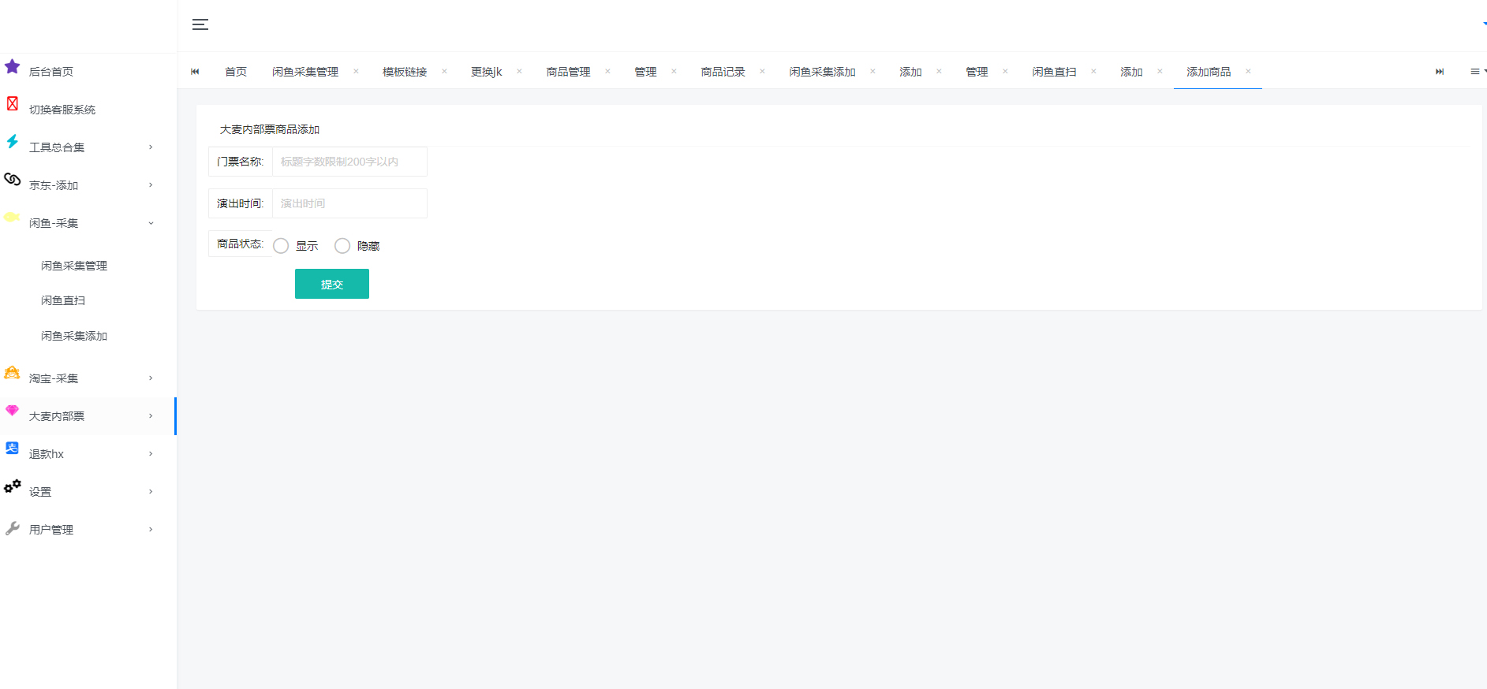
Task: Close the 商品记录 tab
Action: [762, 71]
